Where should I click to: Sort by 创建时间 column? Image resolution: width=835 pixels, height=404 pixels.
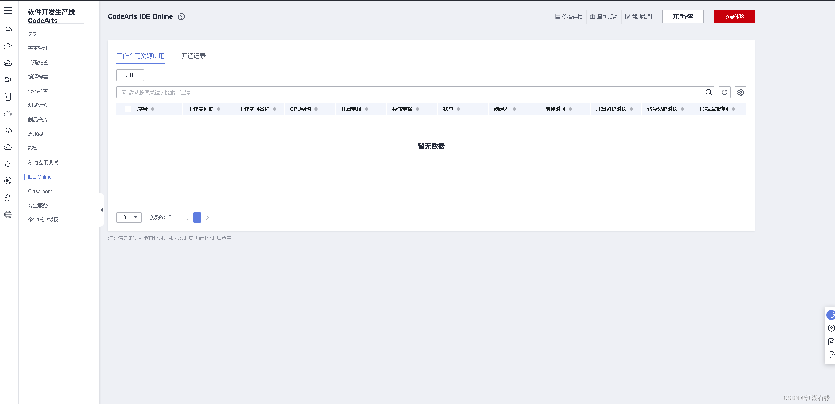(570, 109)
